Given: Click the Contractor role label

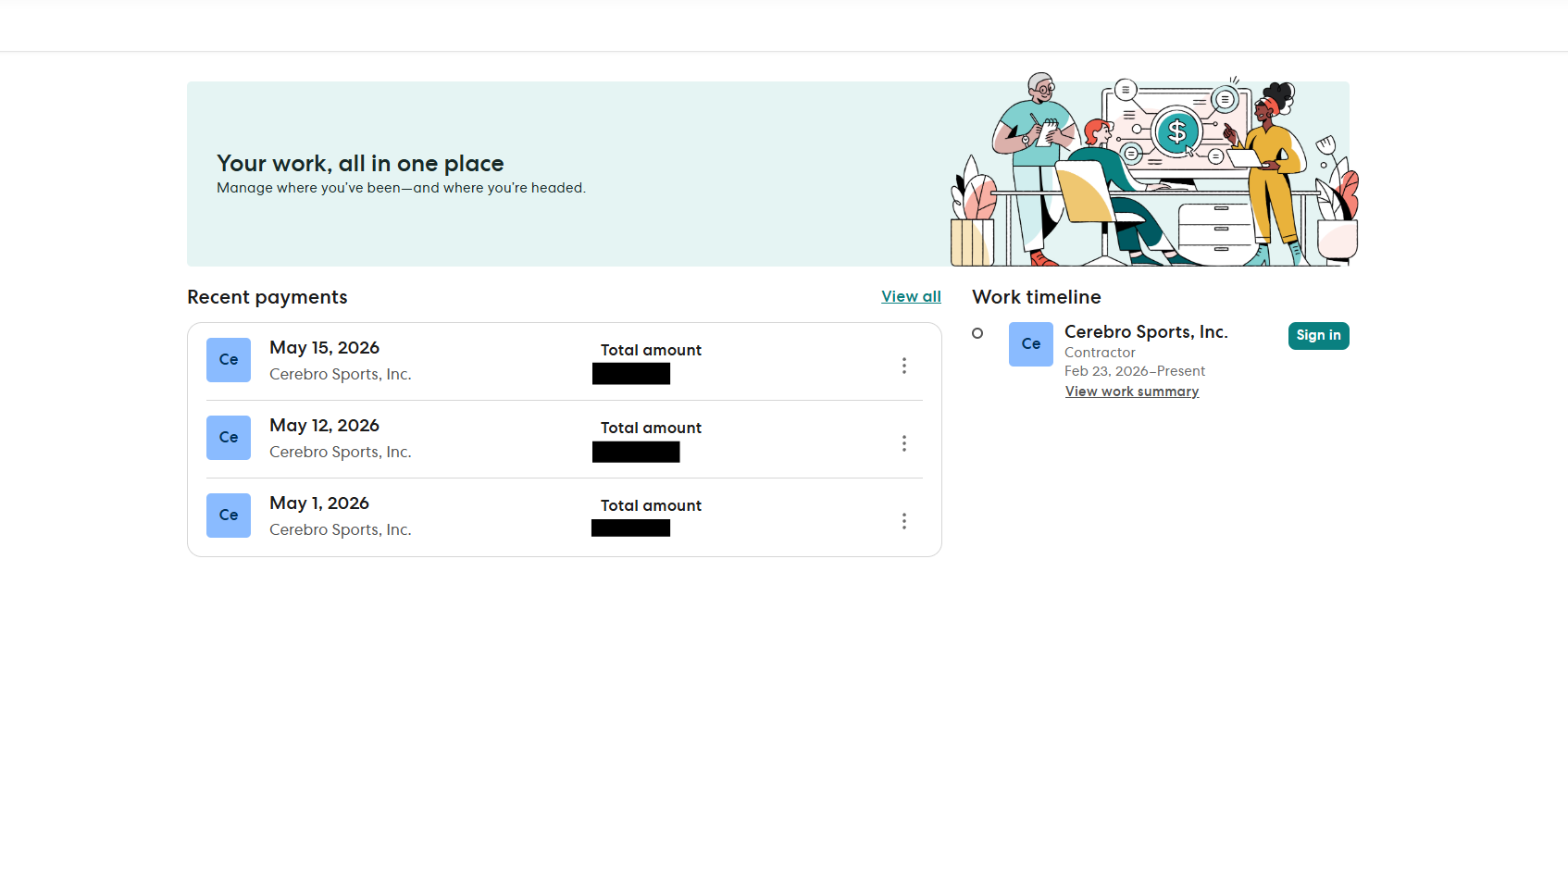Looking at the screenshot, I should click(1100, 353).
